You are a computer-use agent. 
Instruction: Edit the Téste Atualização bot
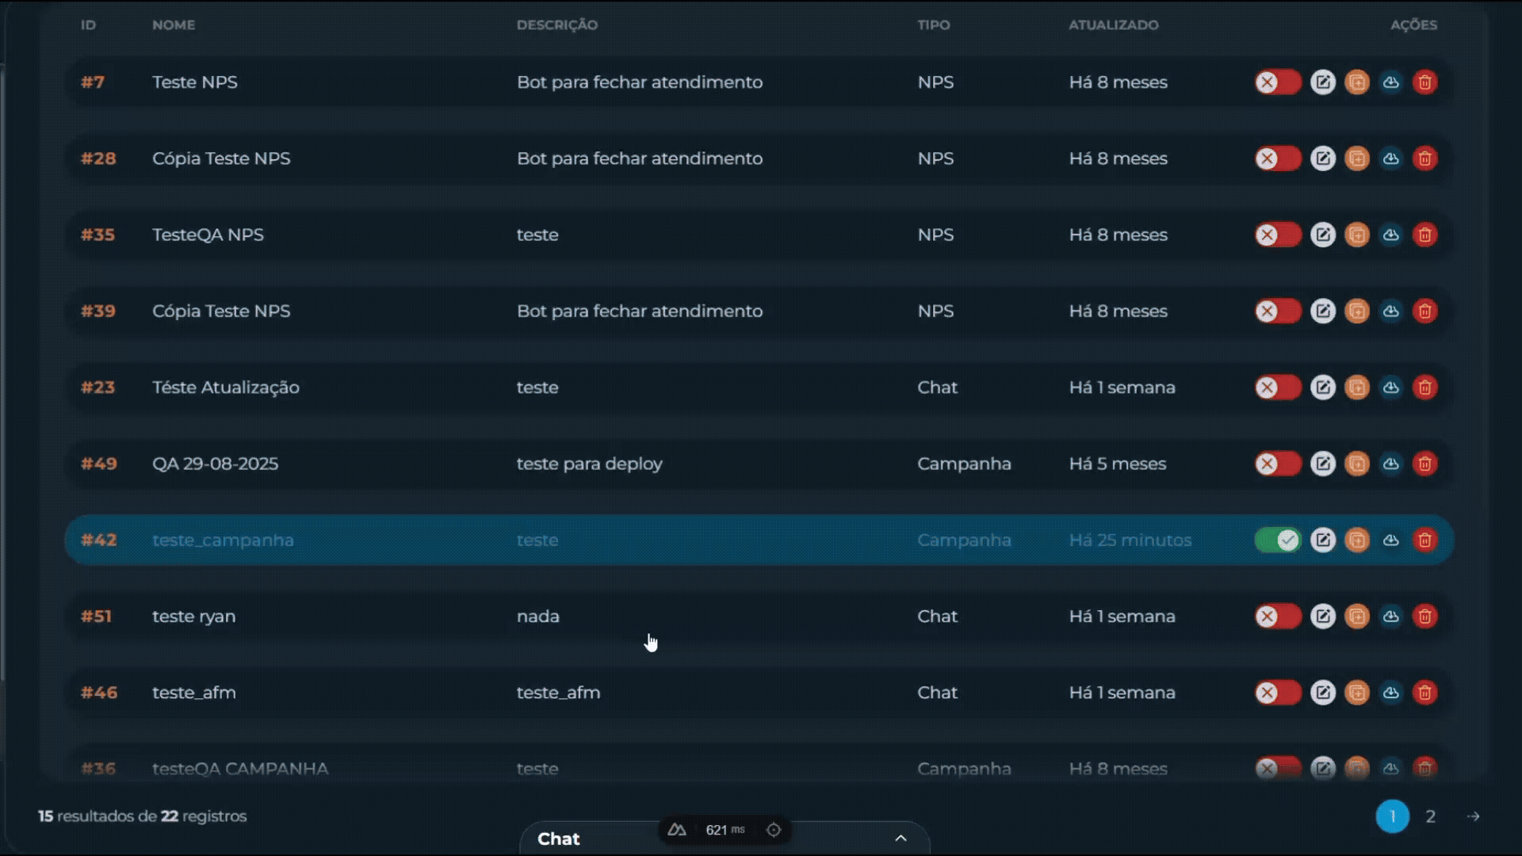(x=1323, y=388)
